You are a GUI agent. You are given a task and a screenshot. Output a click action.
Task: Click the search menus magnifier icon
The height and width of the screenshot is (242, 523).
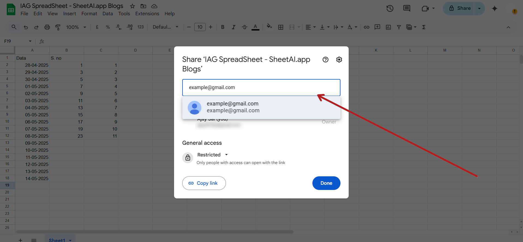[14, 27]
